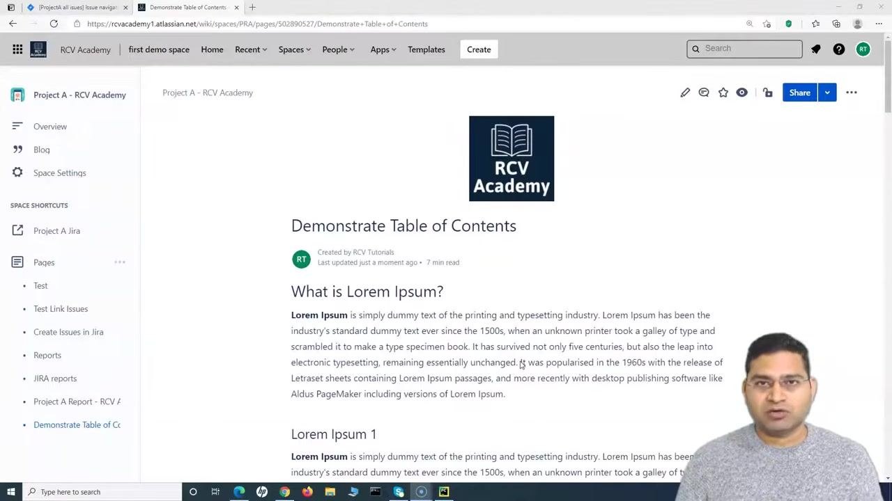The height and width of the screenshot is (501, 892).
Task: Open Test Link Issues page
Action: pos(61,309)
